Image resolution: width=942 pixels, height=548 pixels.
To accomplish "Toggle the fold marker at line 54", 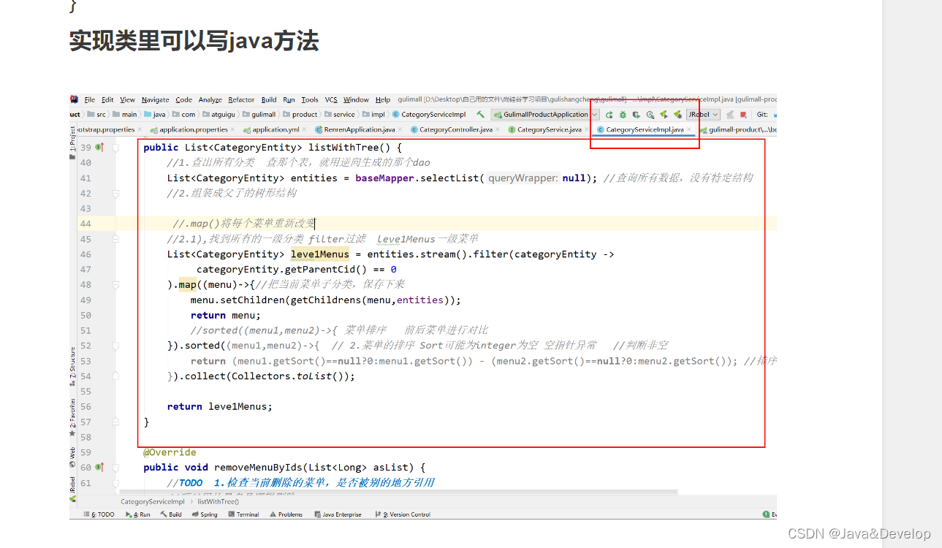I will (x=115, y=376).
